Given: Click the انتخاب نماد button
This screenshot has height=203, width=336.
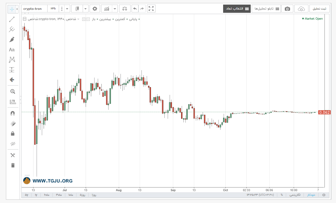Looking at the screenshot, I should tap(237, 9).
